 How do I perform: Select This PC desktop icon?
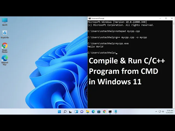5,22
